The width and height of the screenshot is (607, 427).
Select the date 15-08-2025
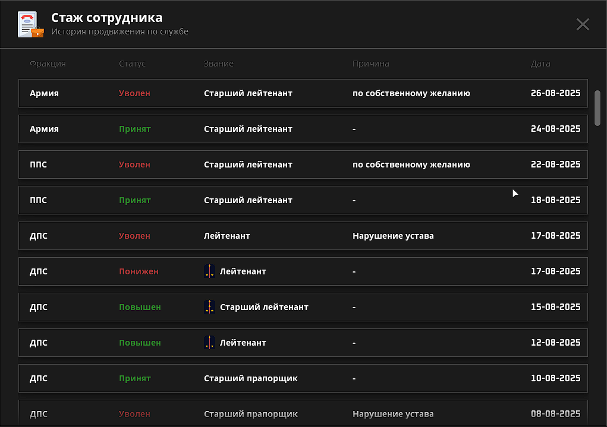(555, 306)
